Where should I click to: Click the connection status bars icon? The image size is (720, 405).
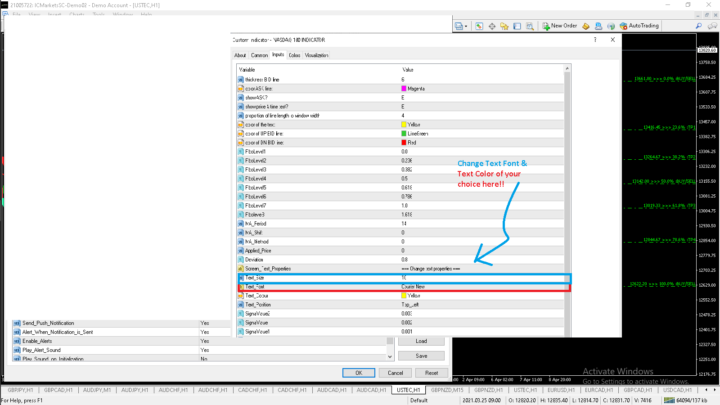(x=670, y=400)
